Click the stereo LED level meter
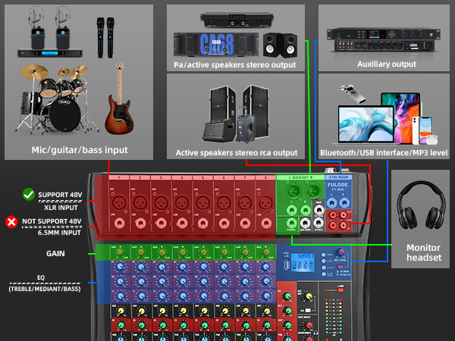 point(333,316)
